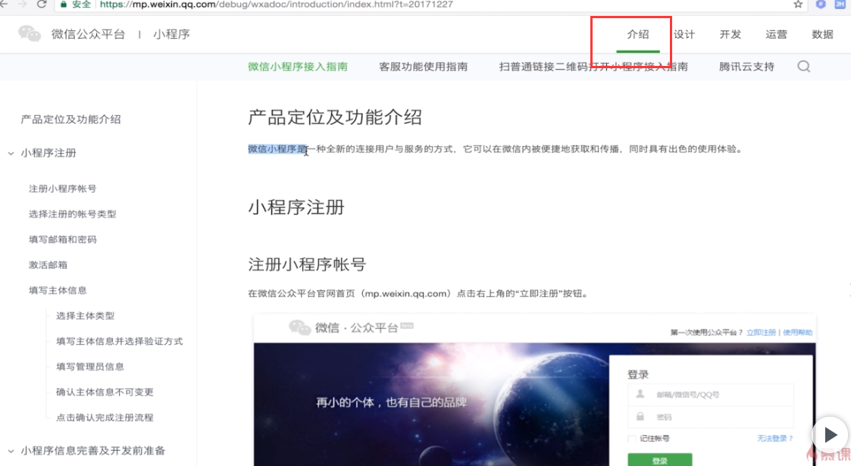Viewport: 851px width, 466px height.
Task: Click 小程序 header link
Action: point(171,34)
